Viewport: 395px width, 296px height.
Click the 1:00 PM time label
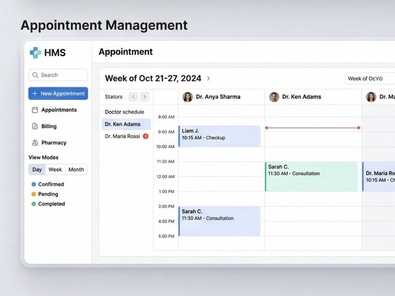coord(167,191)
